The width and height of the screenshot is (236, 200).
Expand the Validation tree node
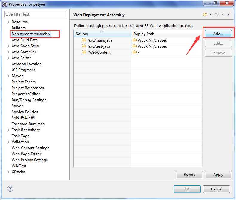[8, 142]
